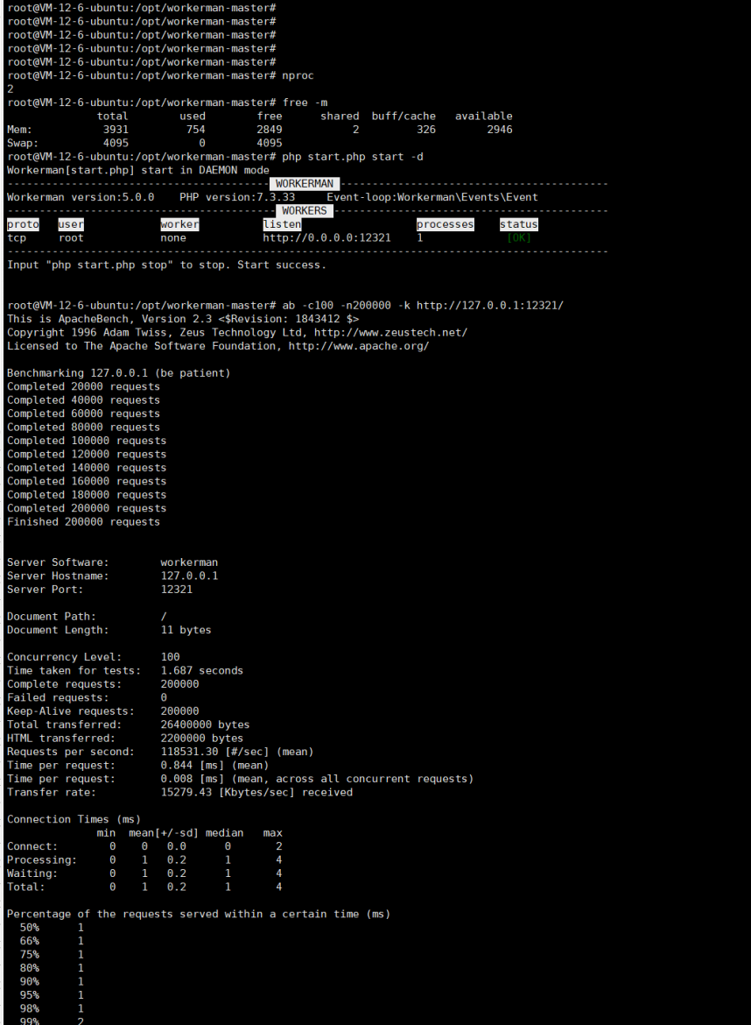Click the 'listen' column header
The image size is (751, 1025).
[282, 224]
